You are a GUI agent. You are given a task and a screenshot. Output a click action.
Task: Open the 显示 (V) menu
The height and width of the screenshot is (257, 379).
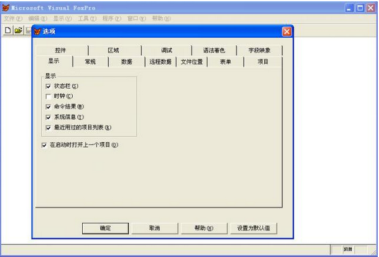63,19
